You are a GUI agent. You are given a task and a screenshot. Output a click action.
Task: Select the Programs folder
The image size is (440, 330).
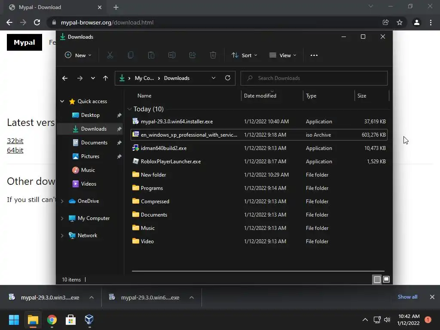(x=259, y=188)
